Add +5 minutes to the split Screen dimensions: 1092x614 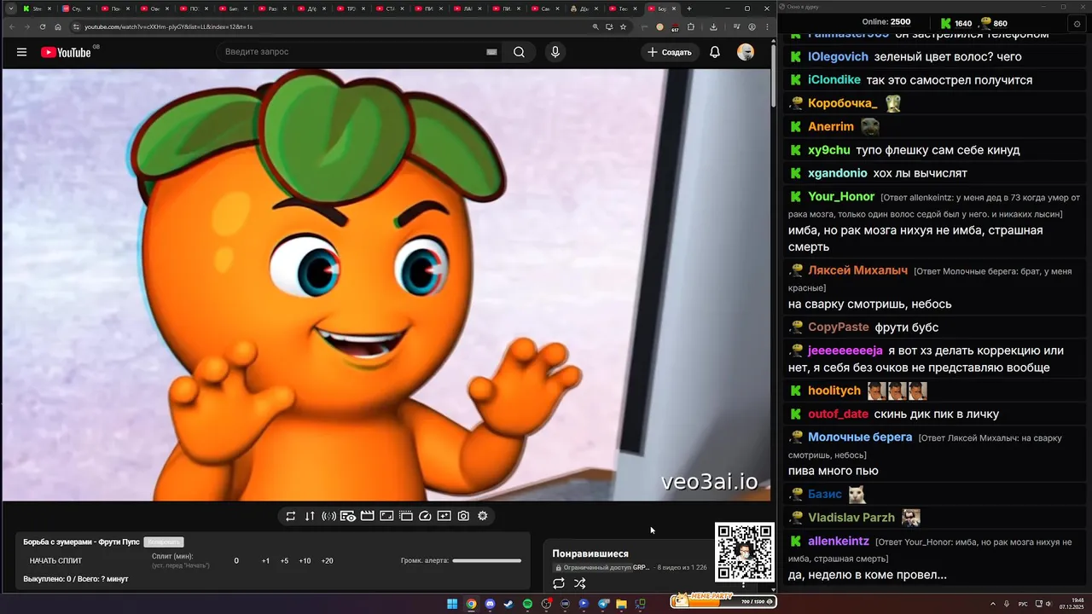[x=284, y=561]
